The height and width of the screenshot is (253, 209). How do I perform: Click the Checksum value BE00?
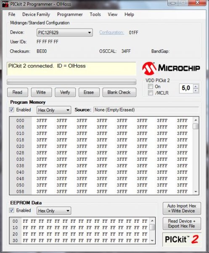point(42,51)
